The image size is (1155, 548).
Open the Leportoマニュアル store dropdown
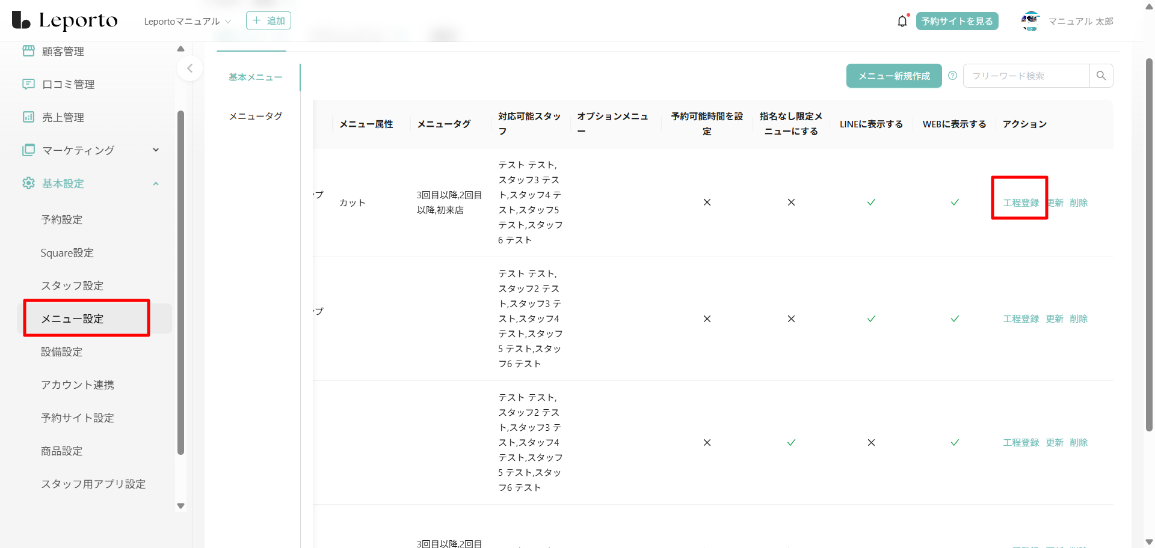(x=188, y=21)
